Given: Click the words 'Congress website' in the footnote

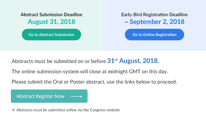Looking at the screenshot, I should 105,110.
